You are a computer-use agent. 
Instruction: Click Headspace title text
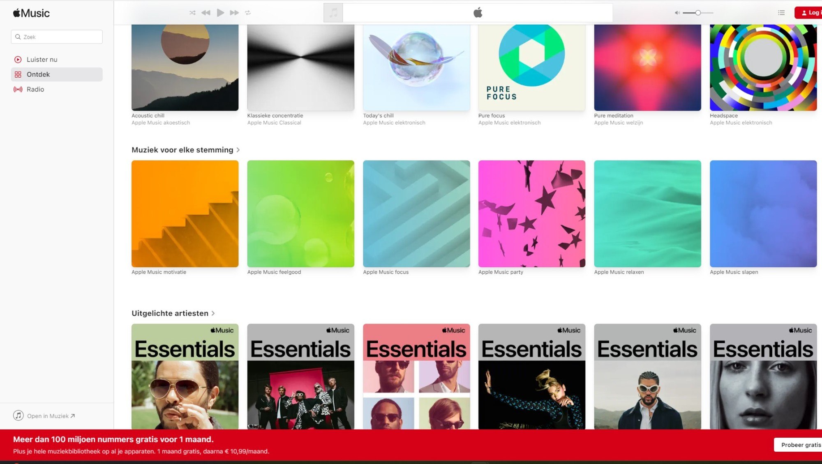point(724,116)
